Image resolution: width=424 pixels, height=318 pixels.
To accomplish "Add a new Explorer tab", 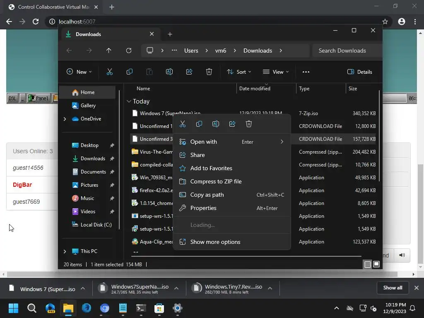I will coord(170,34).
